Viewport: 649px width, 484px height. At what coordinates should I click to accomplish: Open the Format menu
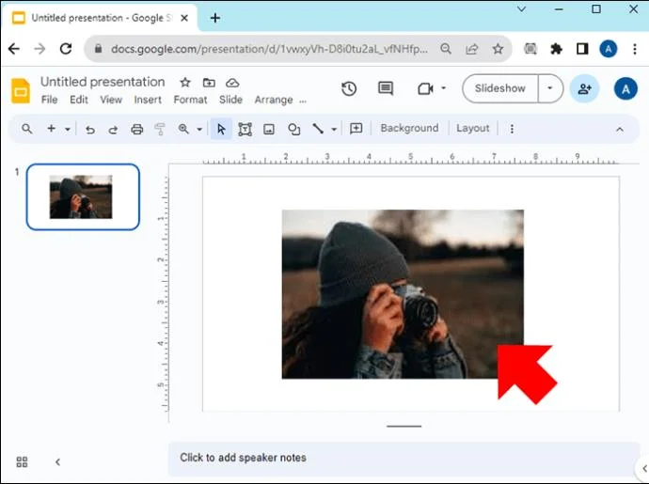point(190,100)
